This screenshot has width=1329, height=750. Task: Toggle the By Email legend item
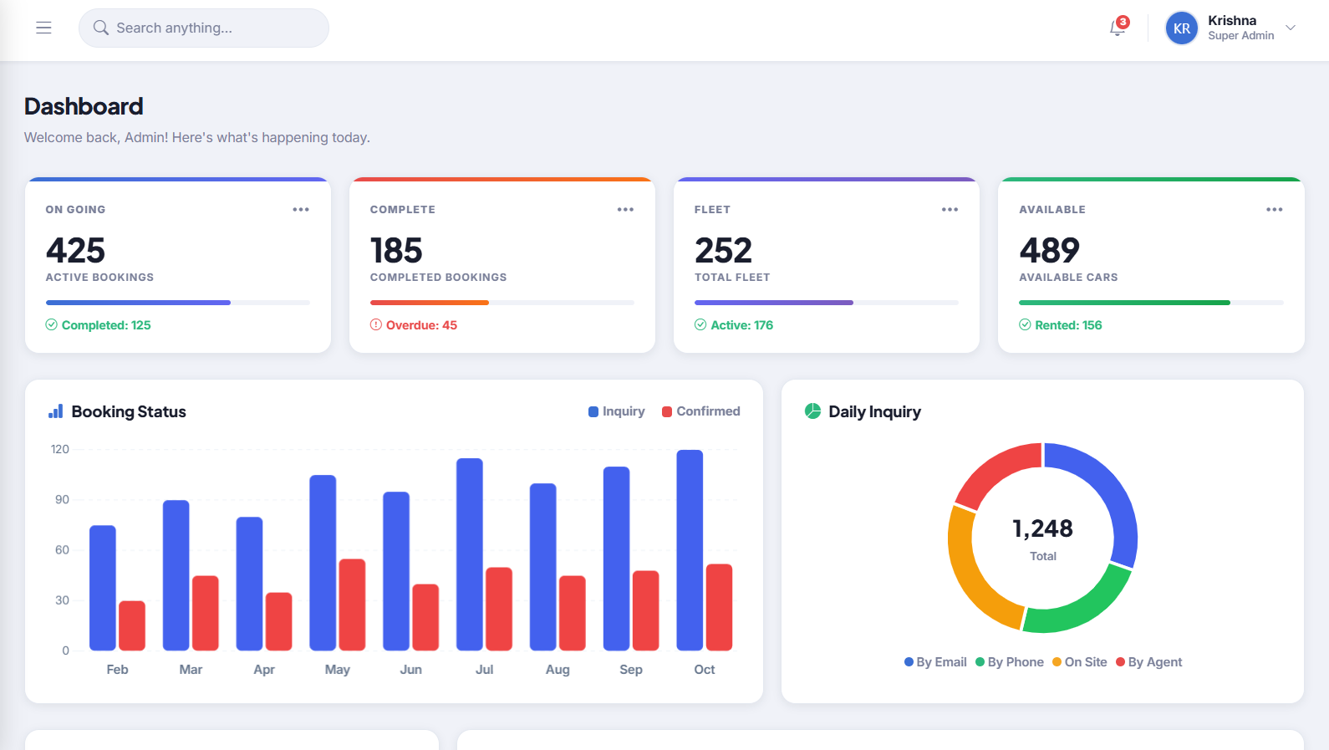pyautogui.click(x=935, y=662)
